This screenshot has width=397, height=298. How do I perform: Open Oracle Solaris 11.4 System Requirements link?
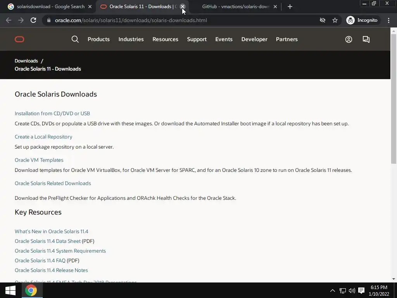click(x=60, y=251)
